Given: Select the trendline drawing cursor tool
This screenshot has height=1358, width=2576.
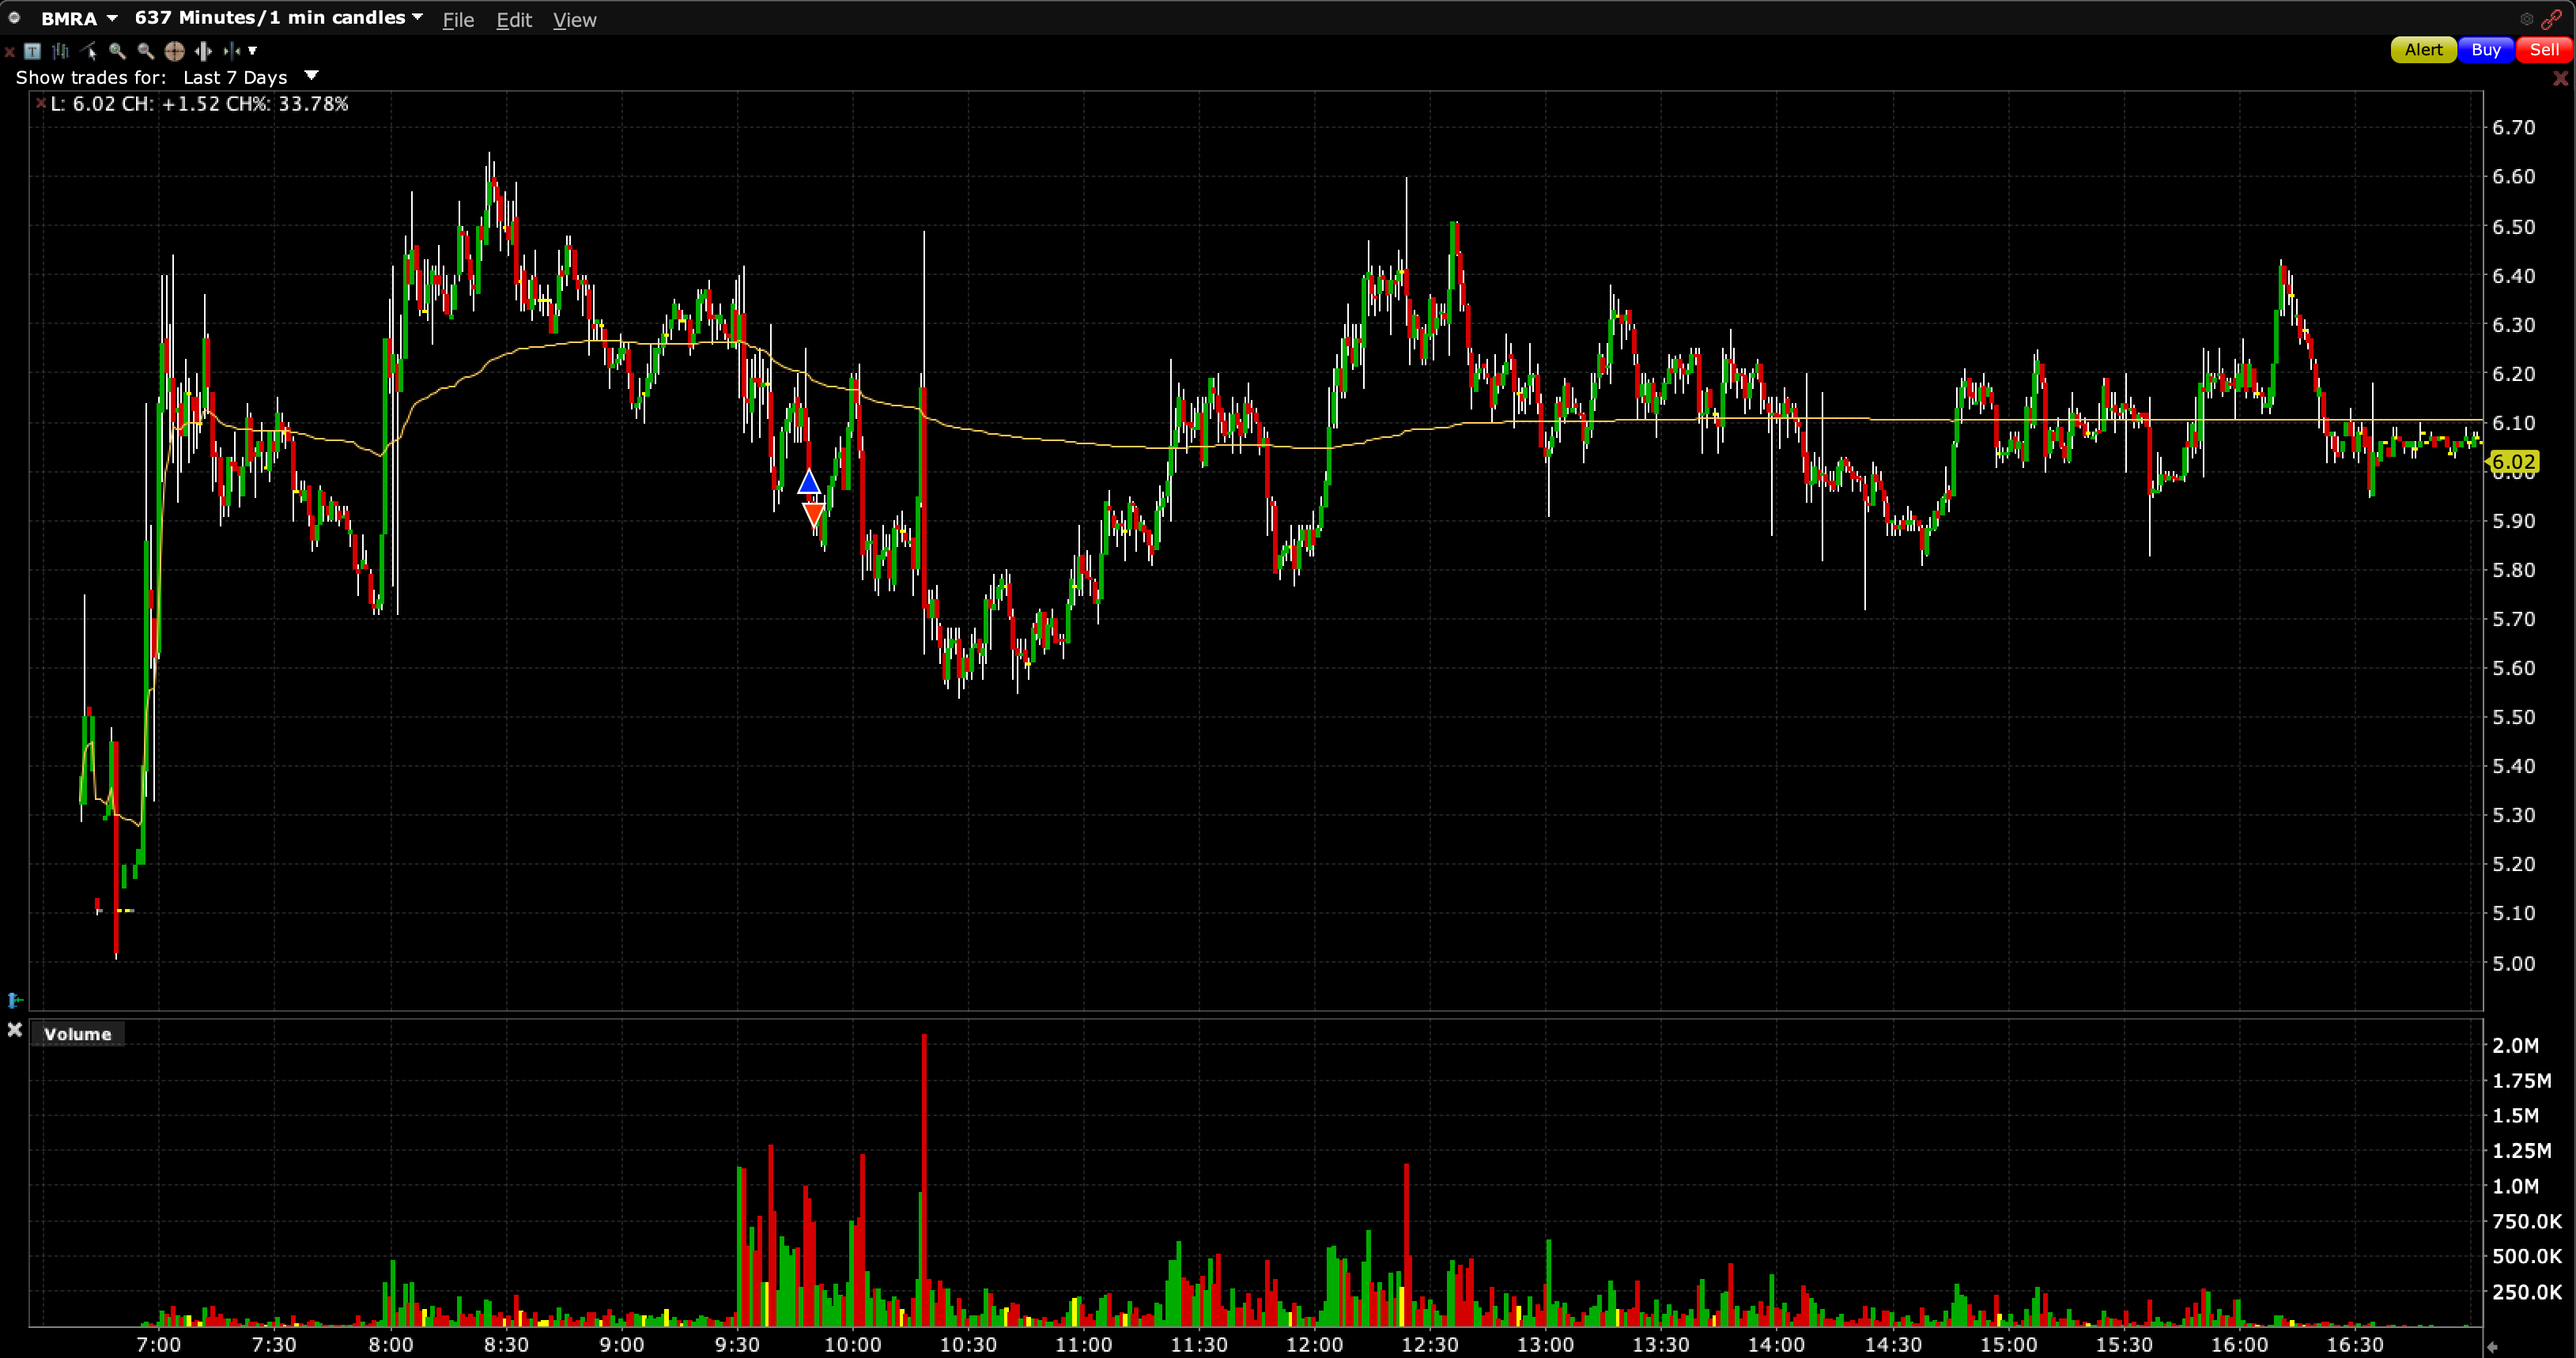Looking at the screenshot, I should coord(89,51).
